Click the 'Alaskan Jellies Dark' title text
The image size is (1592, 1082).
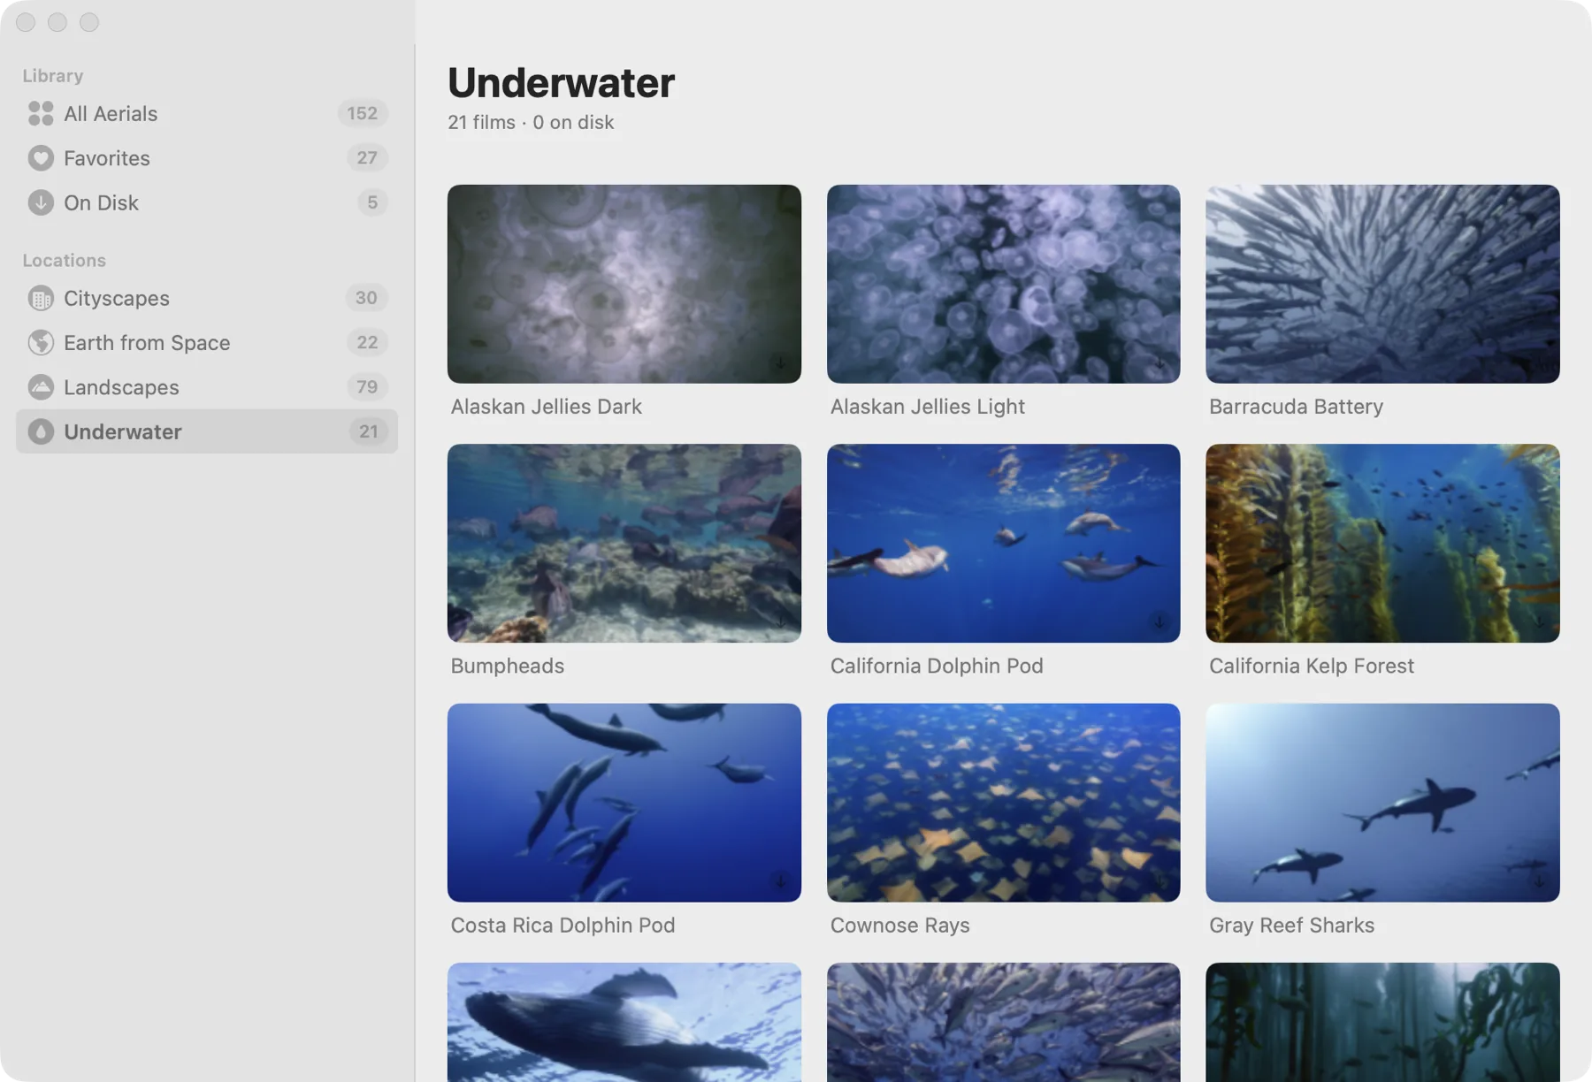click(547, 407)
